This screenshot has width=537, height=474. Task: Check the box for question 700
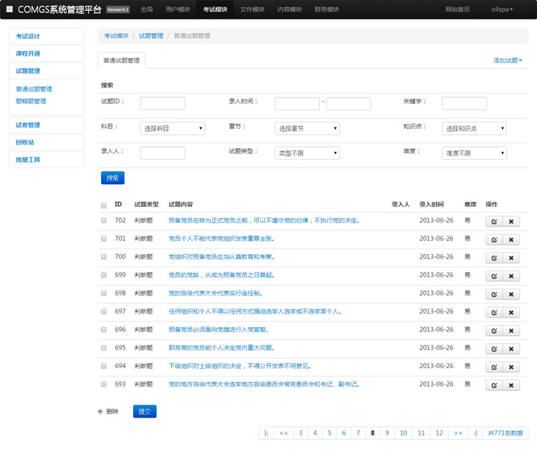pos(104,257)
